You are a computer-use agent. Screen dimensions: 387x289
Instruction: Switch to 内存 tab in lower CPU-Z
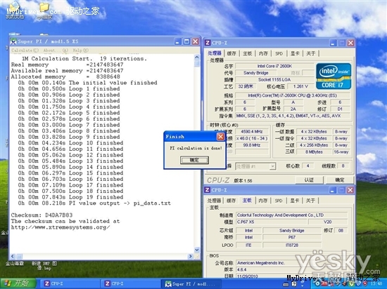click(263, 201)
